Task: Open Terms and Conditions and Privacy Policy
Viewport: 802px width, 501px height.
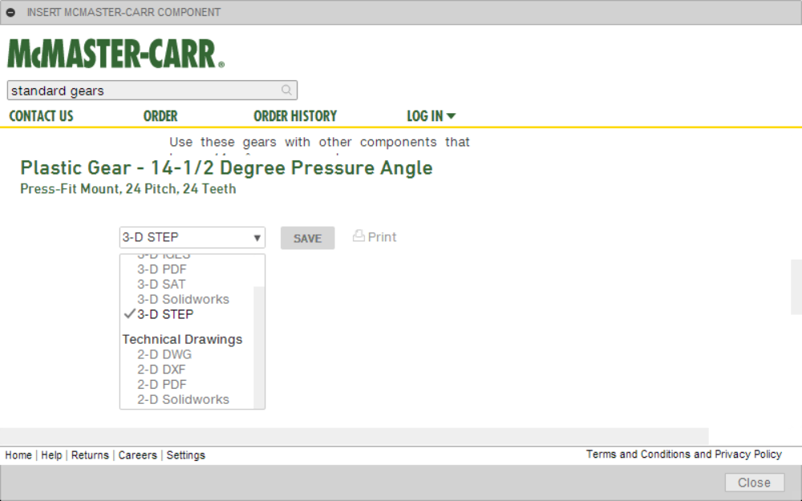Action: (684, 454)
